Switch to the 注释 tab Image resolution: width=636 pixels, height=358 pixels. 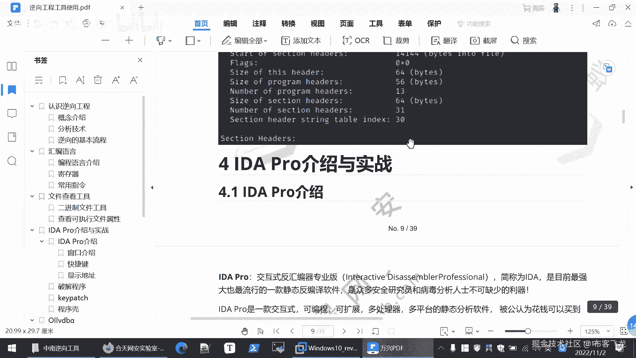(259, 24)
